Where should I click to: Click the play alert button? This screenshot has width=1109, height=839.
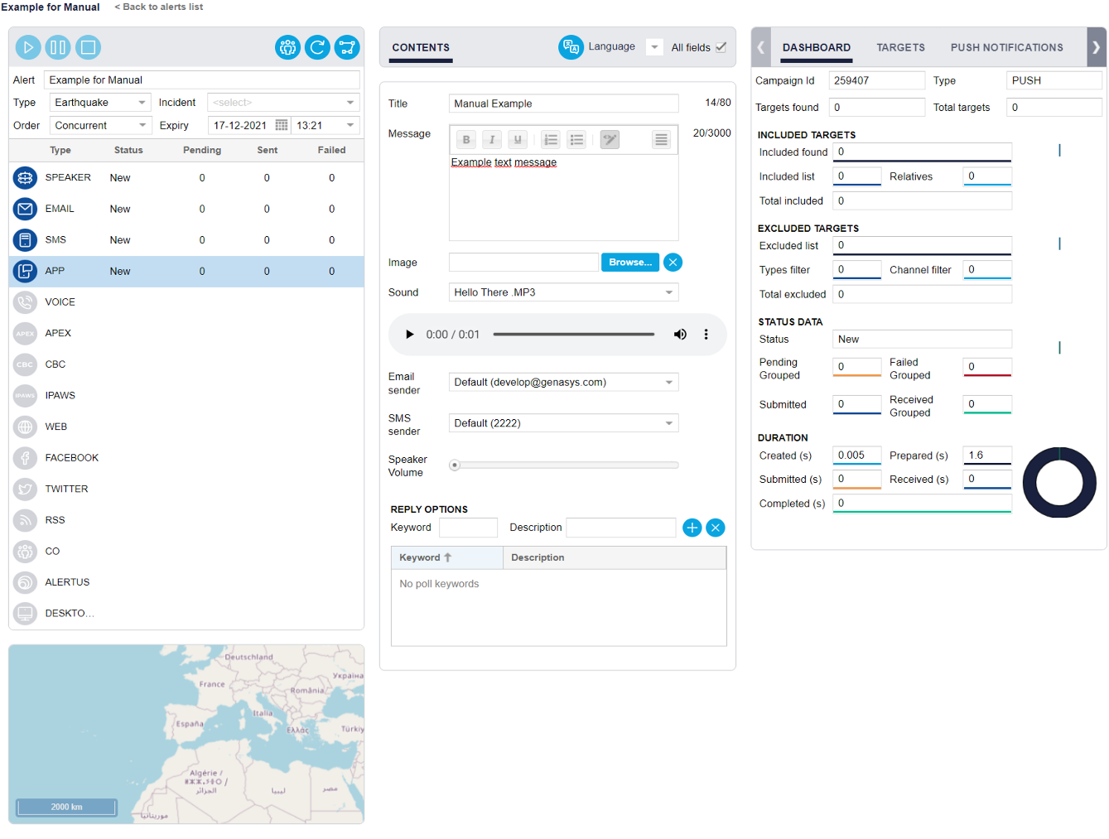click(x=28, y=47)
